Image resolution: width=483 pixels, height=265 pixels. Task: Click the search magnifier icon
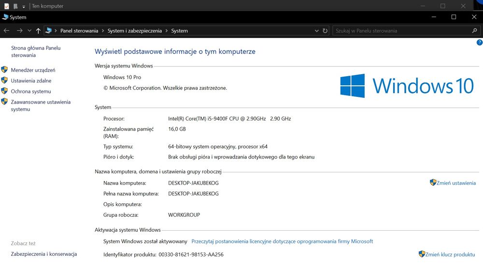[474, 31]
